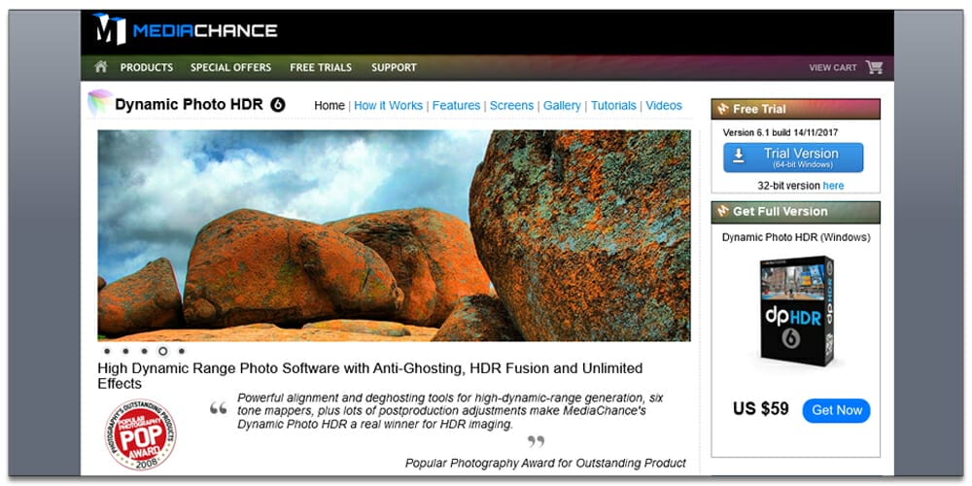The height and width of the screenshot is (486, 972).
Task: Click the MediaChance logo
Action: tap(185, 29)
